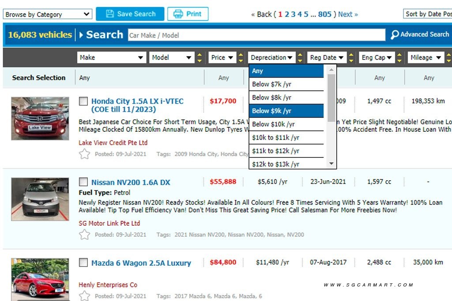Go to results page 5
Image resolution: width=452 pixels, height=301 pixels.
click(x=306, y=14)
